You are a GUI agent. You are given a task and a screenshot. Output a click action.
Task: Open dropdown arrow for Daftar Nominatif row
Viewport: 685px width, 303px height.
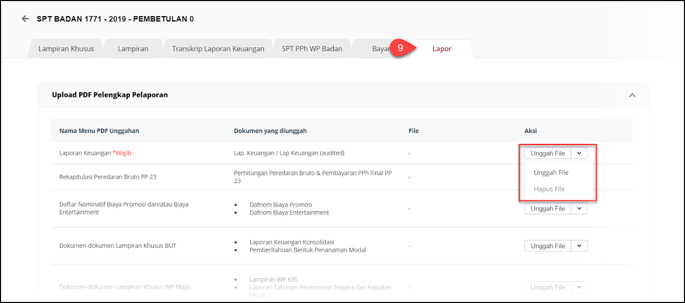click(x=579, y=209)
